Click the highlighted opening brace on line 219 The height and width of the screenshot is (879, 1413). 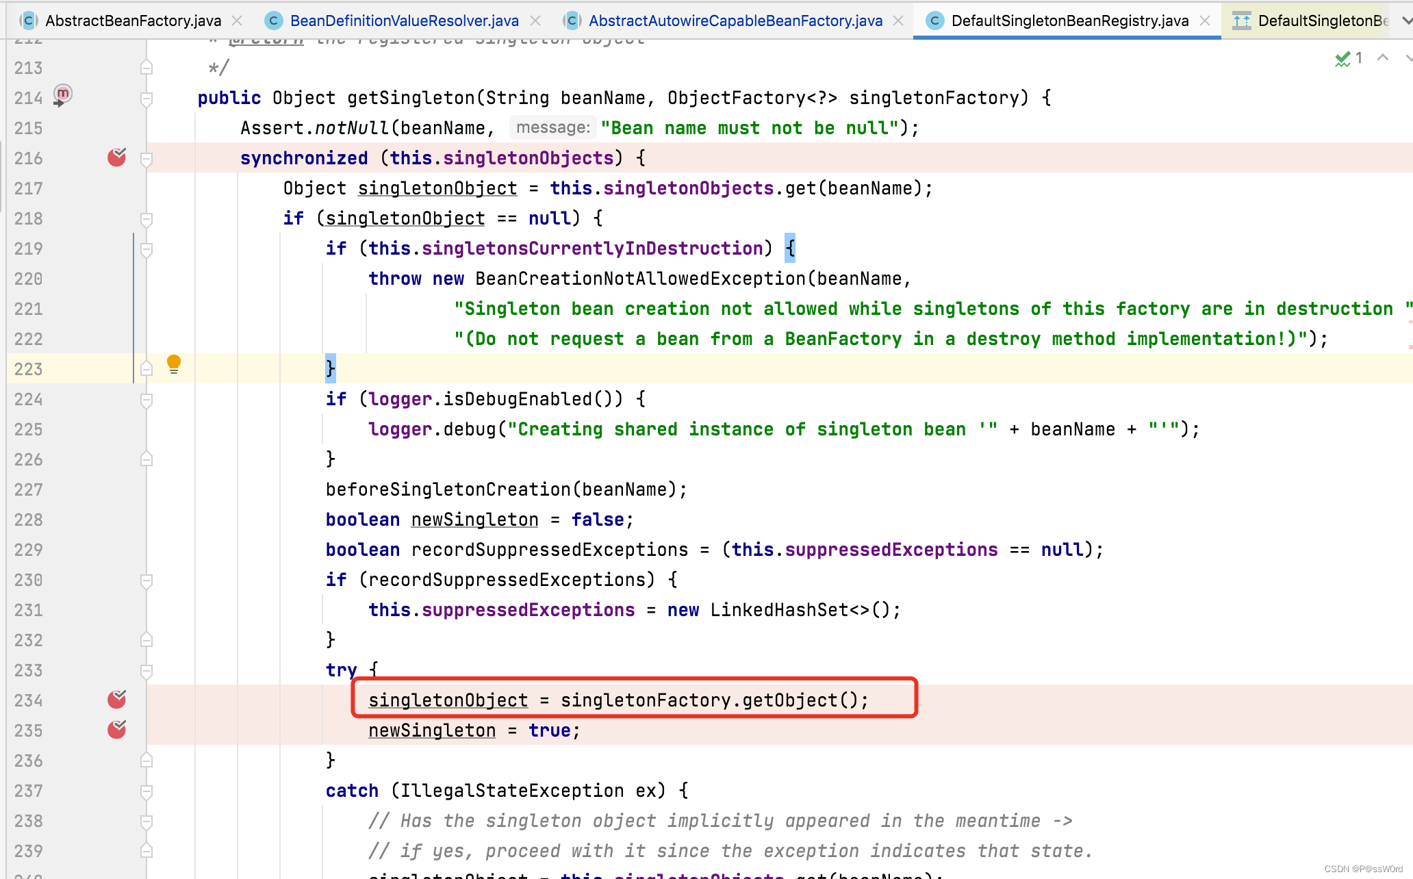tap(790, 248)
